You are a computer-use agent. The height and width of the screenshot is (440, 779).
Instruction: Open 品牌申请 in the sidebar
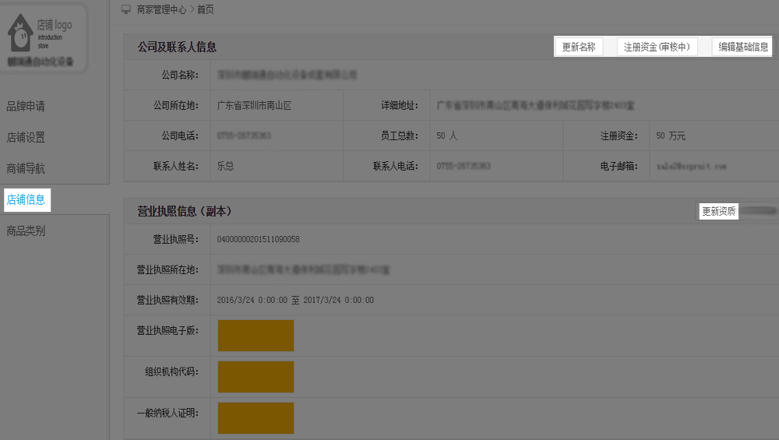click(26, 106)
